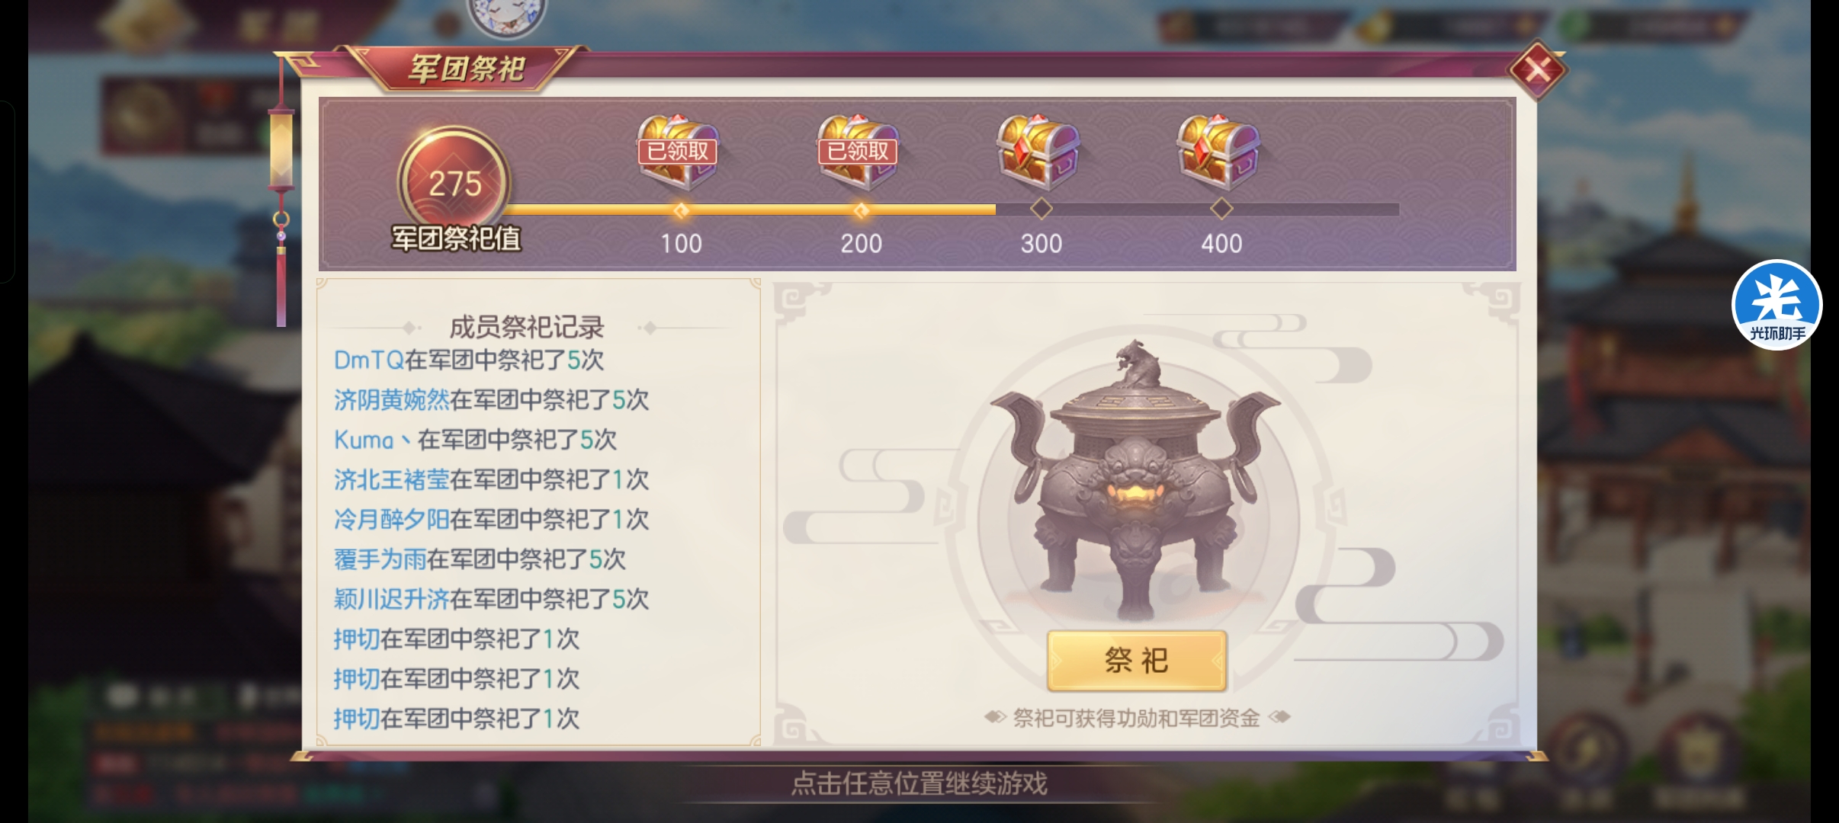This screenshot has height=823, width=1839.
Task: Tap the 400-point treasure chest reward
Action: tap(1218, 152)
